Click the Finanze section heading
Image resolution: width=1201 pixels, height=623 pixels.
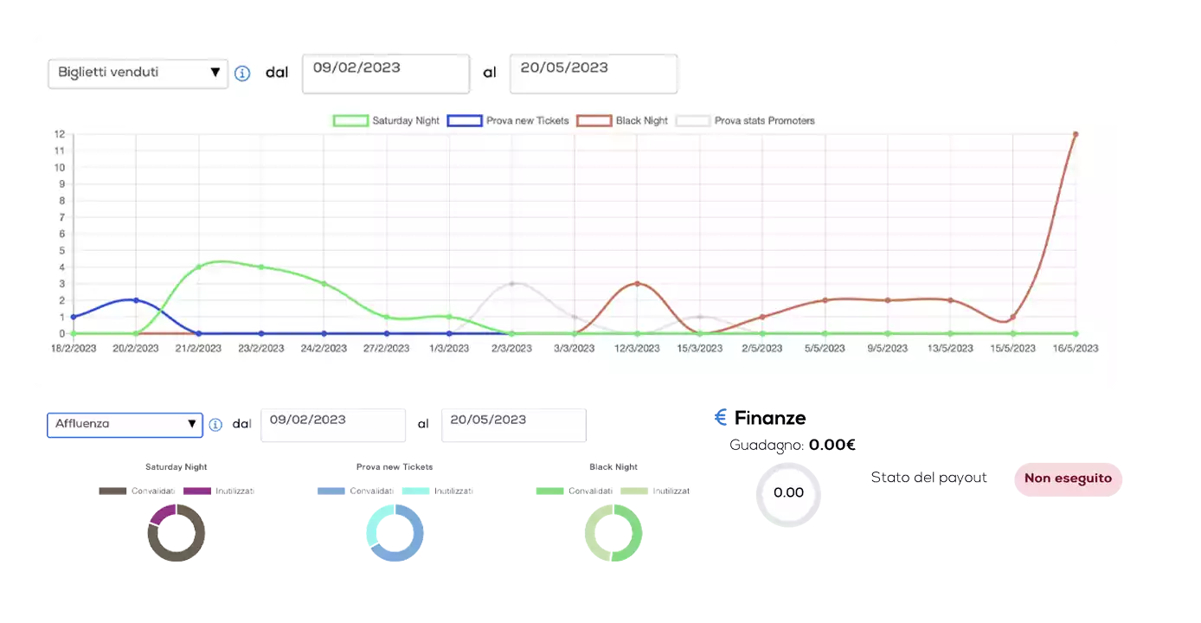[x=769, y=420]
